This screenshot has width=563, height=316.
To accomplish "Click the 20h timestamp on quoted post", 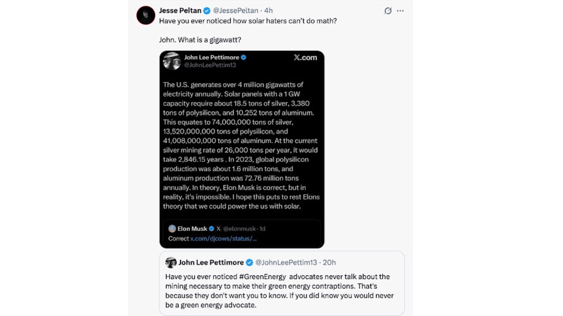I will (329, 262).
